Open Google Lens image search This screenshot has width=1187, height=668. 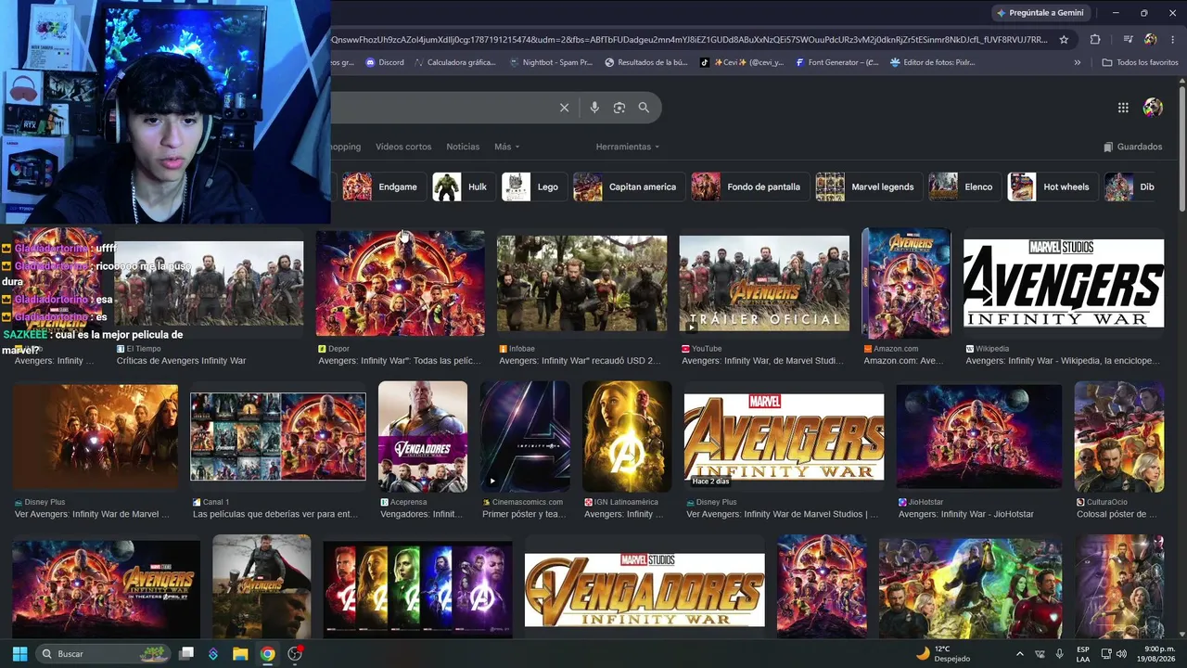(619, 108)
